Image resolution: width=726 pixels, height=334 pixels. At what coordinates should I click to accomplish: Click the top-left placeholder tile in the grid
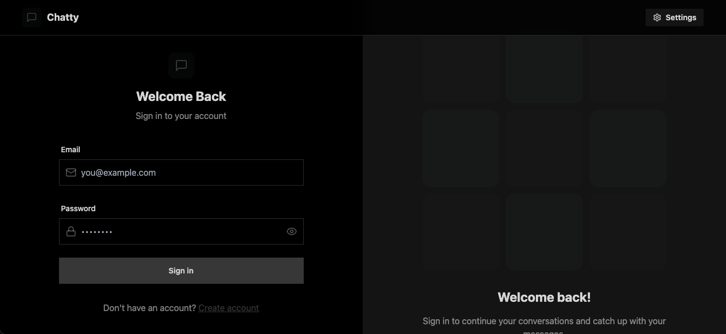pos(461,68)
